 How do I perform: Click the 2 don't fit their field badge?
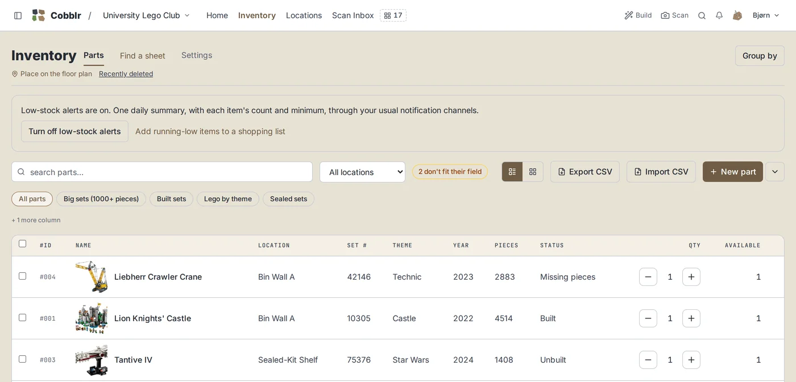(450, 172)
